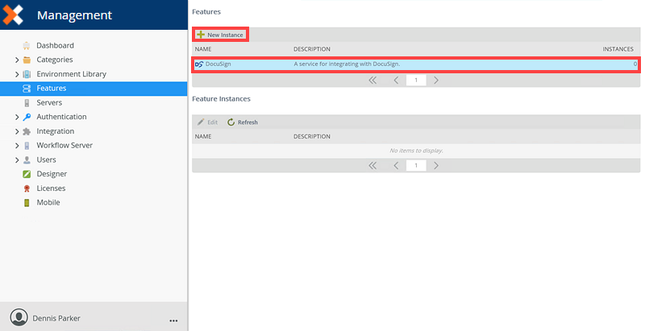
Task: Click Dennis Parker's avatar icon
Action: (x=19, y=318)
